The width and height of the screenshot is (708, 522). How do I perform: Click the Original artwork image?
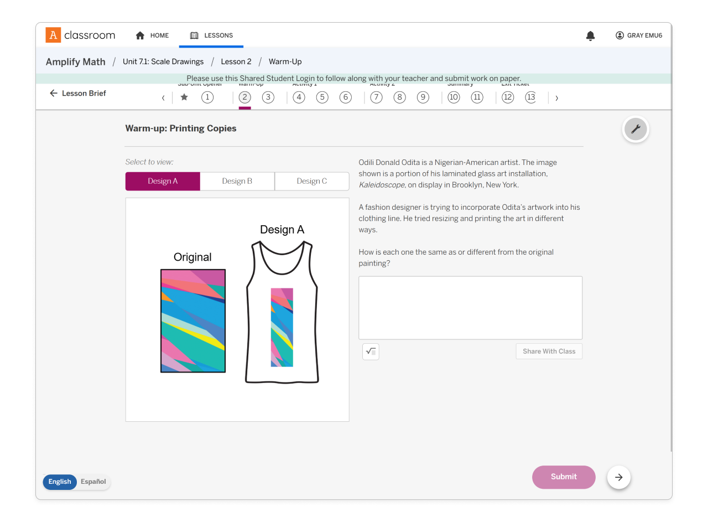point(193,321)
